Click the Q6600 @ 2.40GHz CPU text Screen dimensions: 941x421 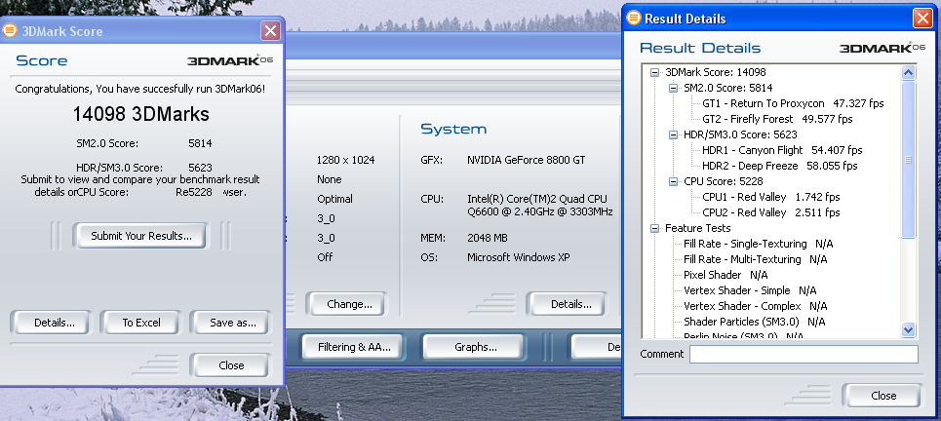[x=540, y=211]
